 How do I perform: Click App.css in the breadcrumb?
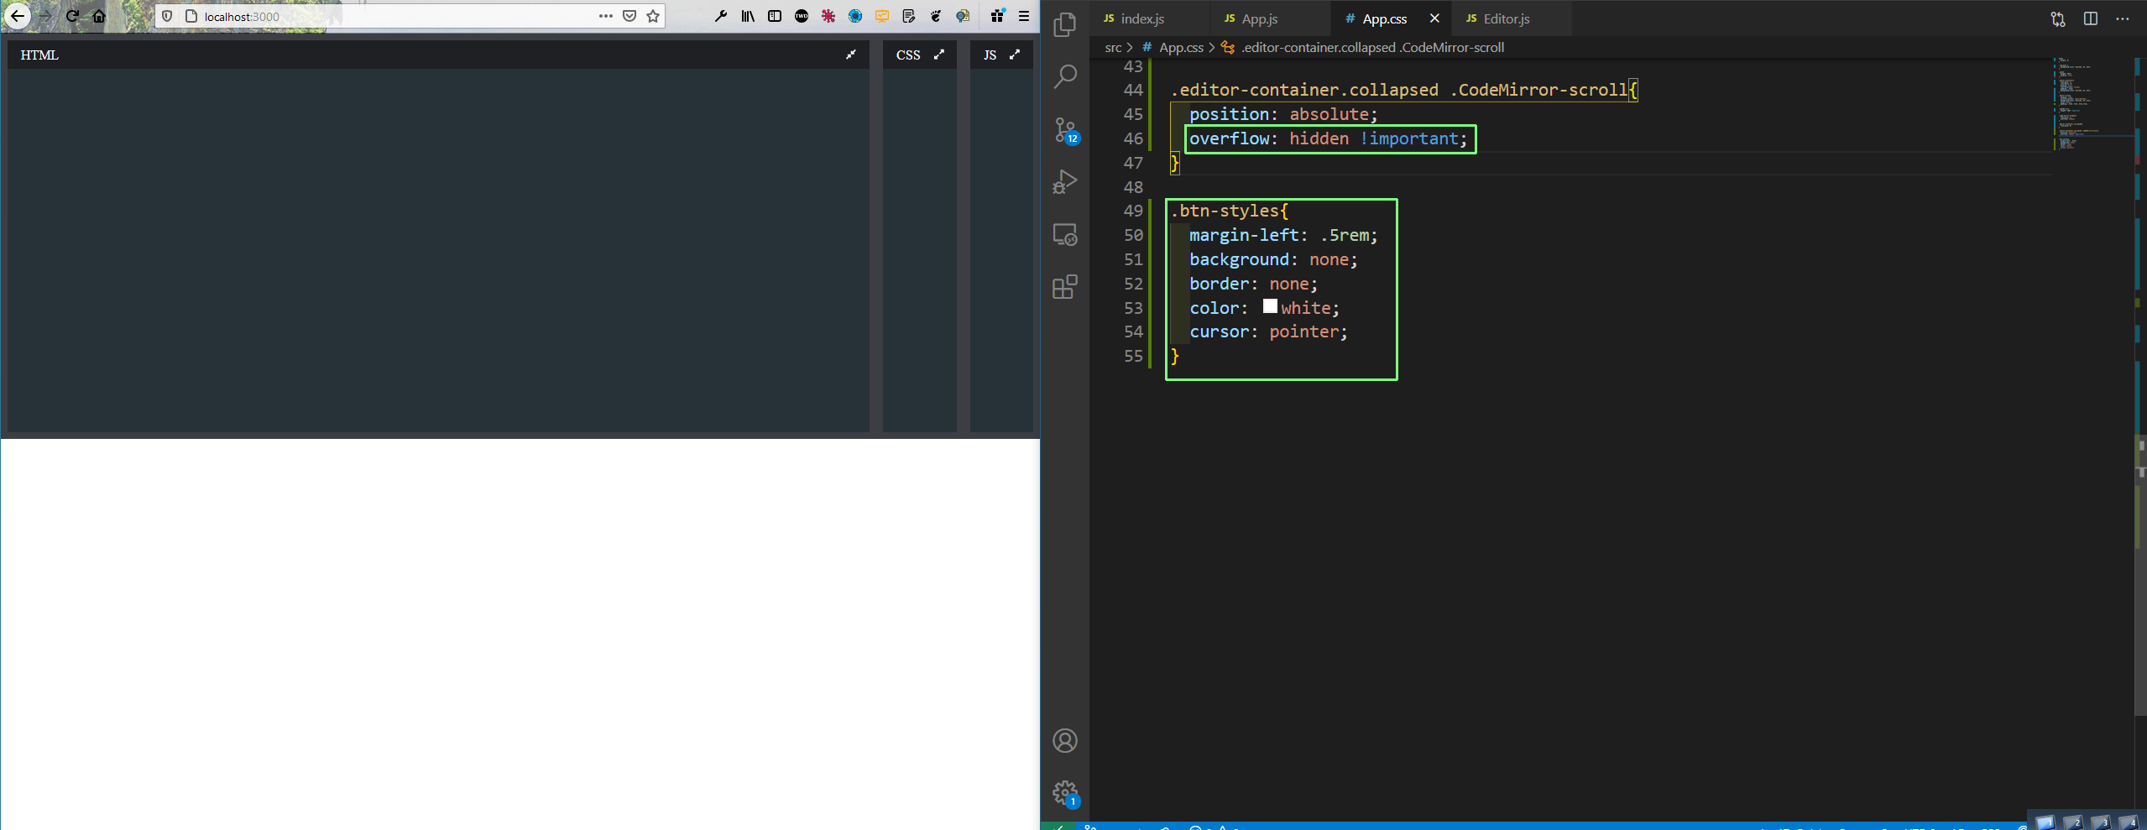tap(1181, 48)
